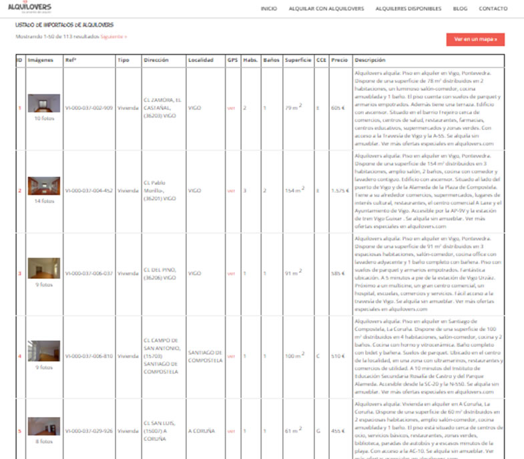Click price '1.575 €' cell

pyautogui.click(x=340, y=191)
